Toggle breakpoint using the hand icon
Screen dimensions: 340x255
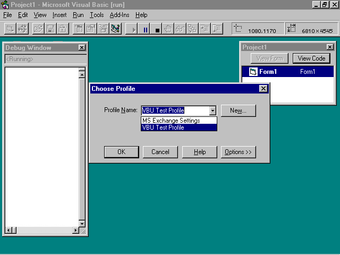point(169,29)
